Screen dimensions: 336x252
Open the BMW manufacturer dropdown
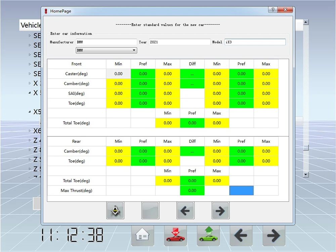click(106, 50)
